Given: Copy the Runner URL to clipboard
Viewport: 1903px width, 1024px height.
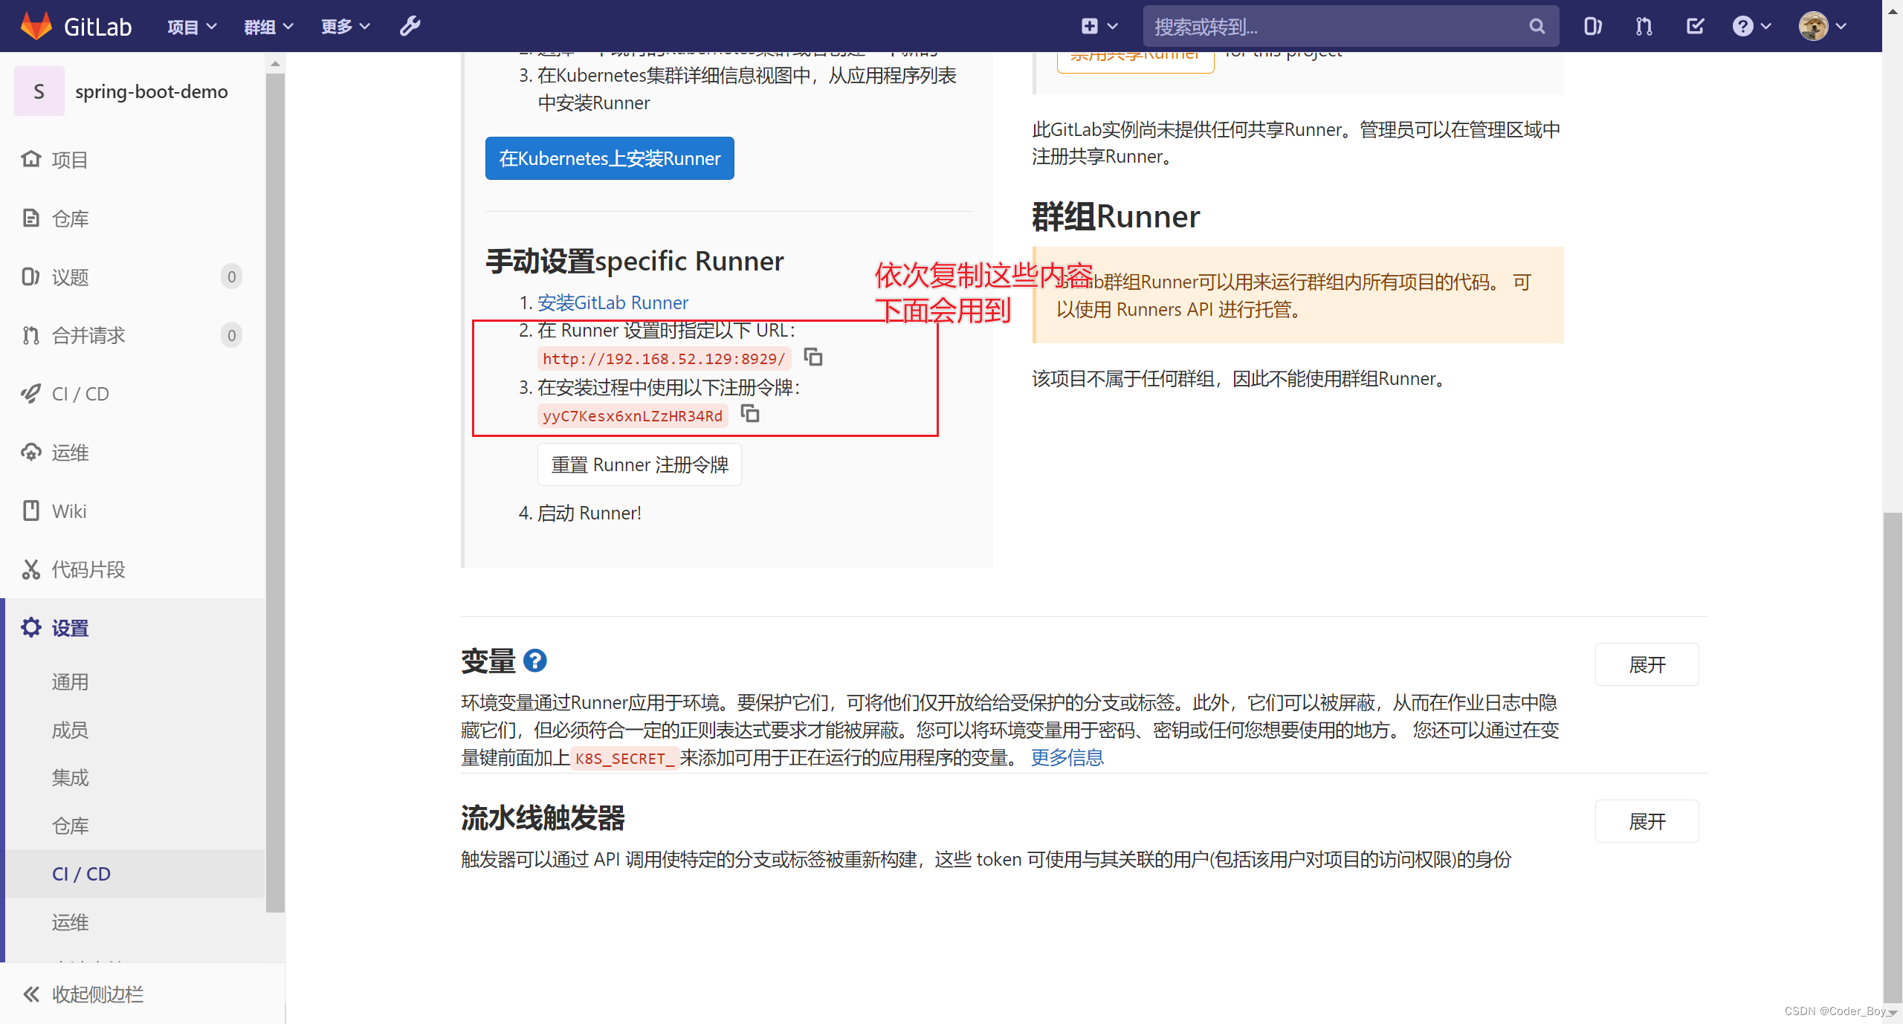Looking at the screenshot, I should click(813, 357).
